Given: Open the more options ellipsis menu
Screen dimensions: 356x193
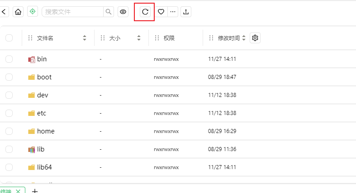Looking at the screenshot, I should (173, 12).
